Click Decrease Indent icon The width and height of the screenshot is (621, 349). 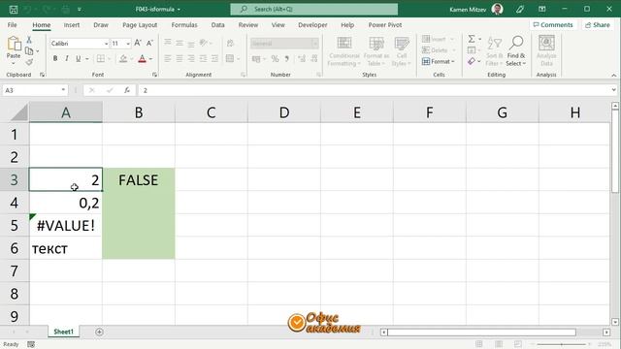tap(203, 58)
